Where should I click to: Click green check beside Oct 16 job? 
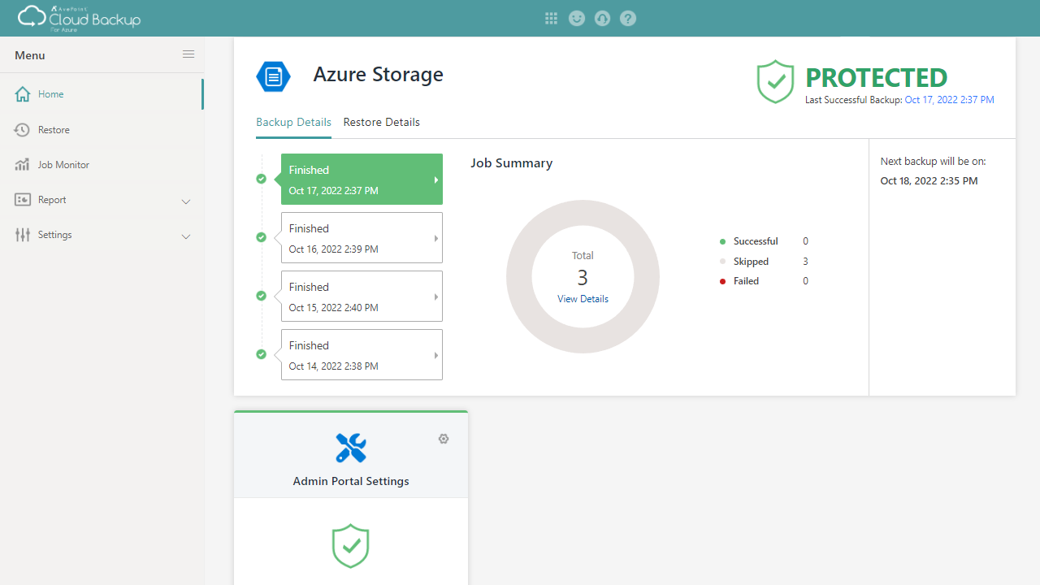[261, 237]
